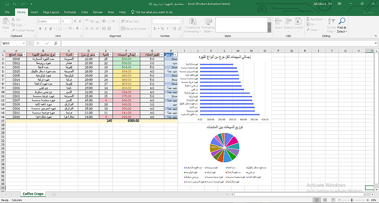Viewport: 379px width, 203px height.
Task: Click the Increase Indent icon
Action: tap(109, 28)
